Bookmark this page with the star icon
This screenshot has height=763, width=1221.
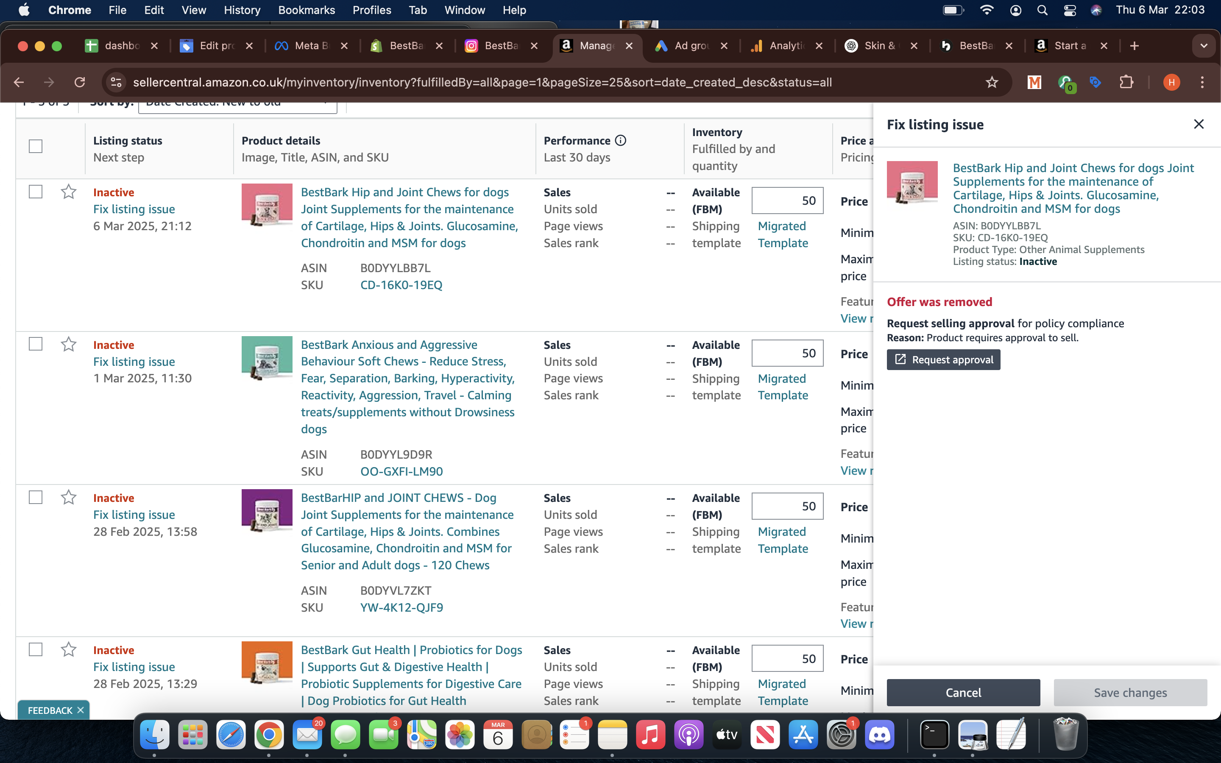(x=992, y=82)
